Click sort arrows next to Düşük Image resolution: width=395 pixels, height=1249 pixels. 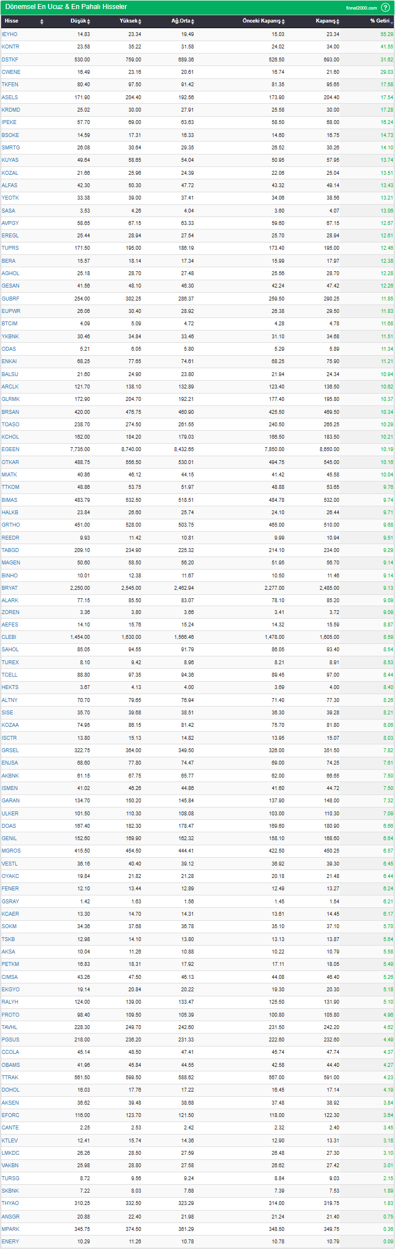click(x=89, y=21)
